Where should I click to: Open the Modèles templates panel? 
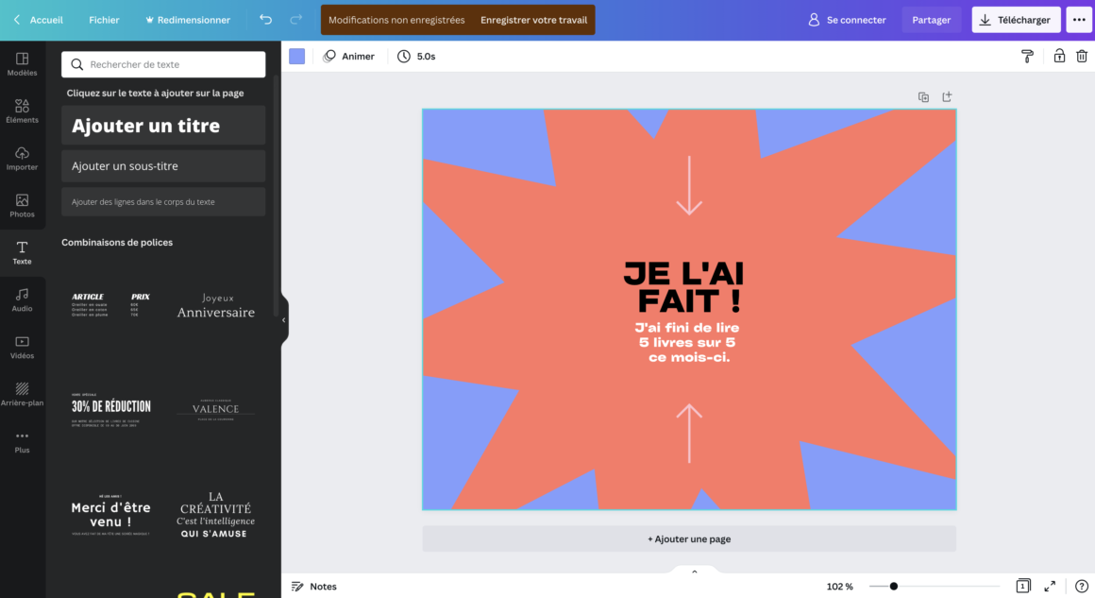click(x=23, y=63)
